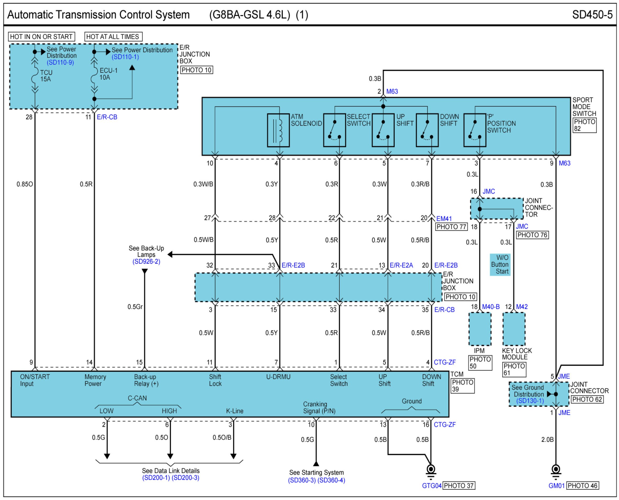Click the IPM module box

(x=480, y=329)
